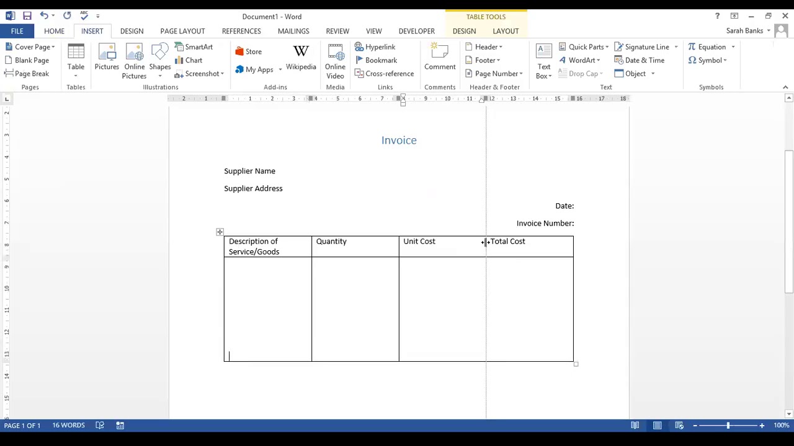The height and width of the screenshot is (446, 794).
Task: Switch to the MAILINGS tab
Action: pos(293,31)
